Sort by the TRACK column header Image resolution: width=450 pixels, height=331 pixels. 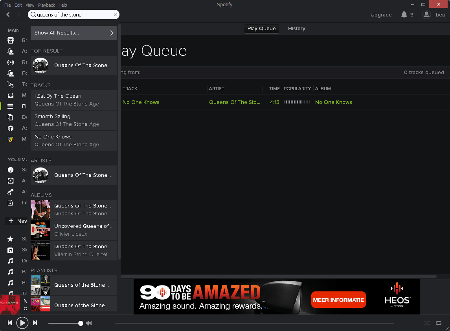click(130, 89)
